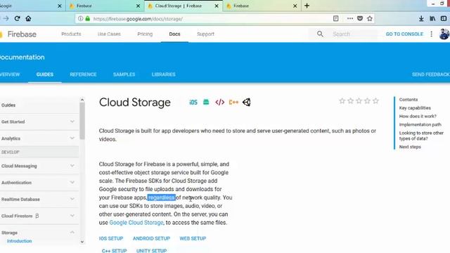This screenshot has width=450, height=253.
Task: Click the SEND FEEDBACK link
Action: [x=430, y=74]
